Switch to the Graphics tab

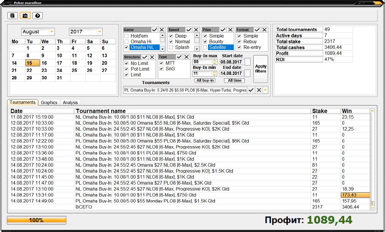click(49, 102)
